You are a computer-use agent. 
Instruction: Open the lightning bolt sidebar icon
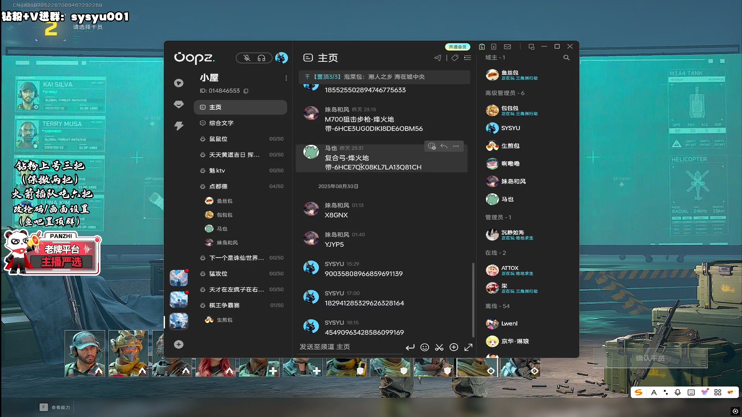[x=179, y=125]
